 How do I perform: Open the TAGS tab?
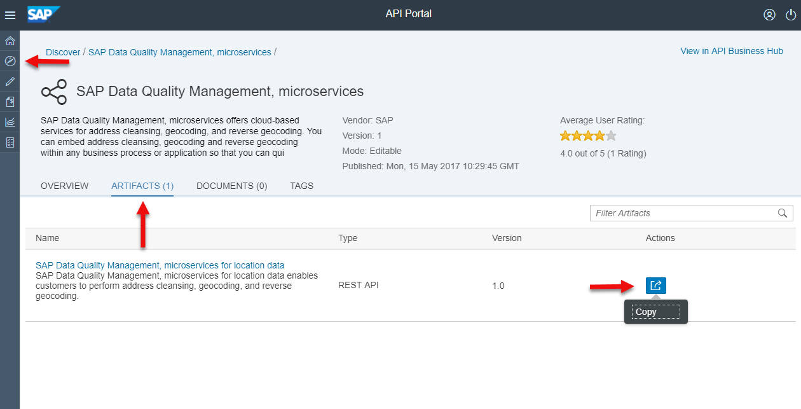[302, 186]
